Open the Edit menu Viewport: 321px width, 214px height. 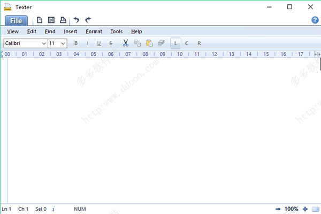coord(32,32)
